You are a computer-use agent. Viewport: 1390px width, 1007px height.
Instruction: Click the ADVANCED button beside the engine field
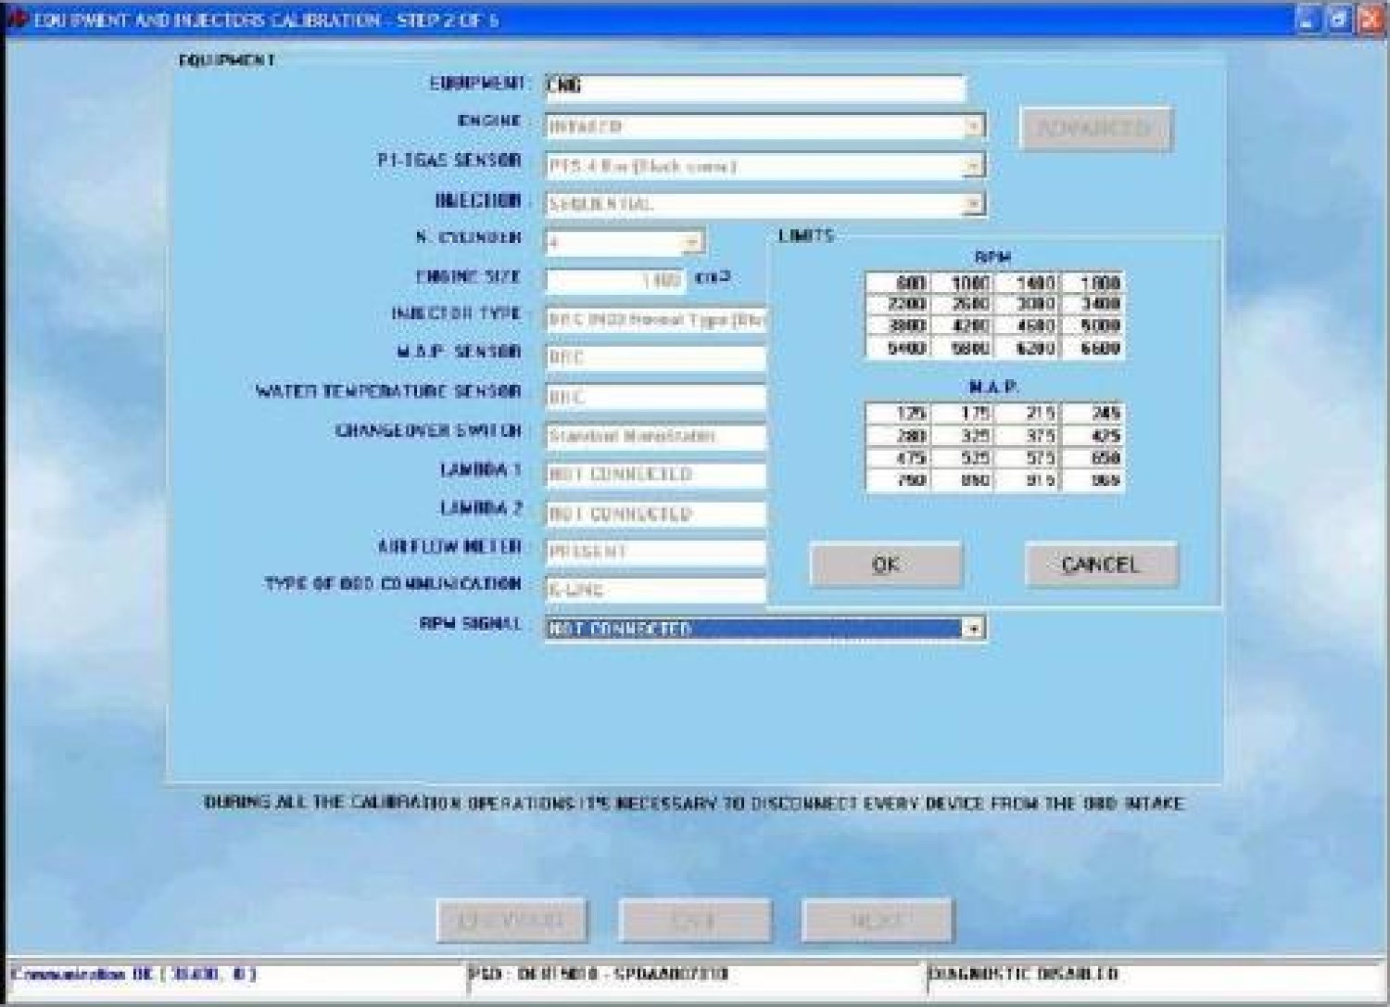pos(1095,129)
